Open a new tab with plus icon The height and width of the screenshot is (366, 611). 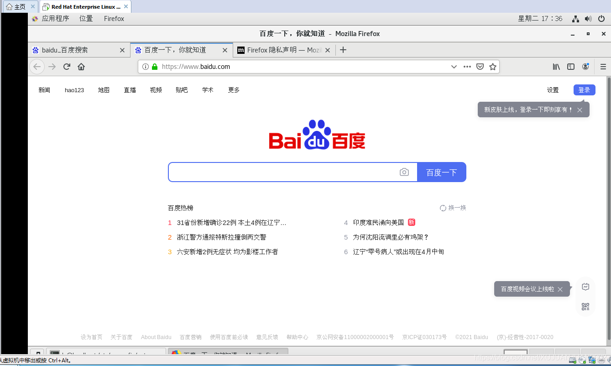point(343,50)
